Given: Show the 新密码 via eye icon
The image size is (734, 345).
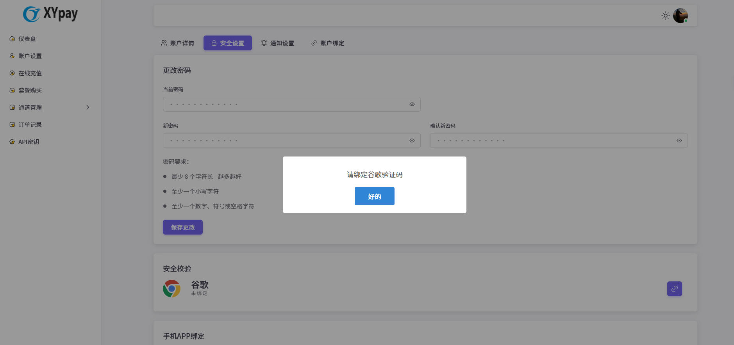Looking at the screenshot, I should (x=412, y=140).
